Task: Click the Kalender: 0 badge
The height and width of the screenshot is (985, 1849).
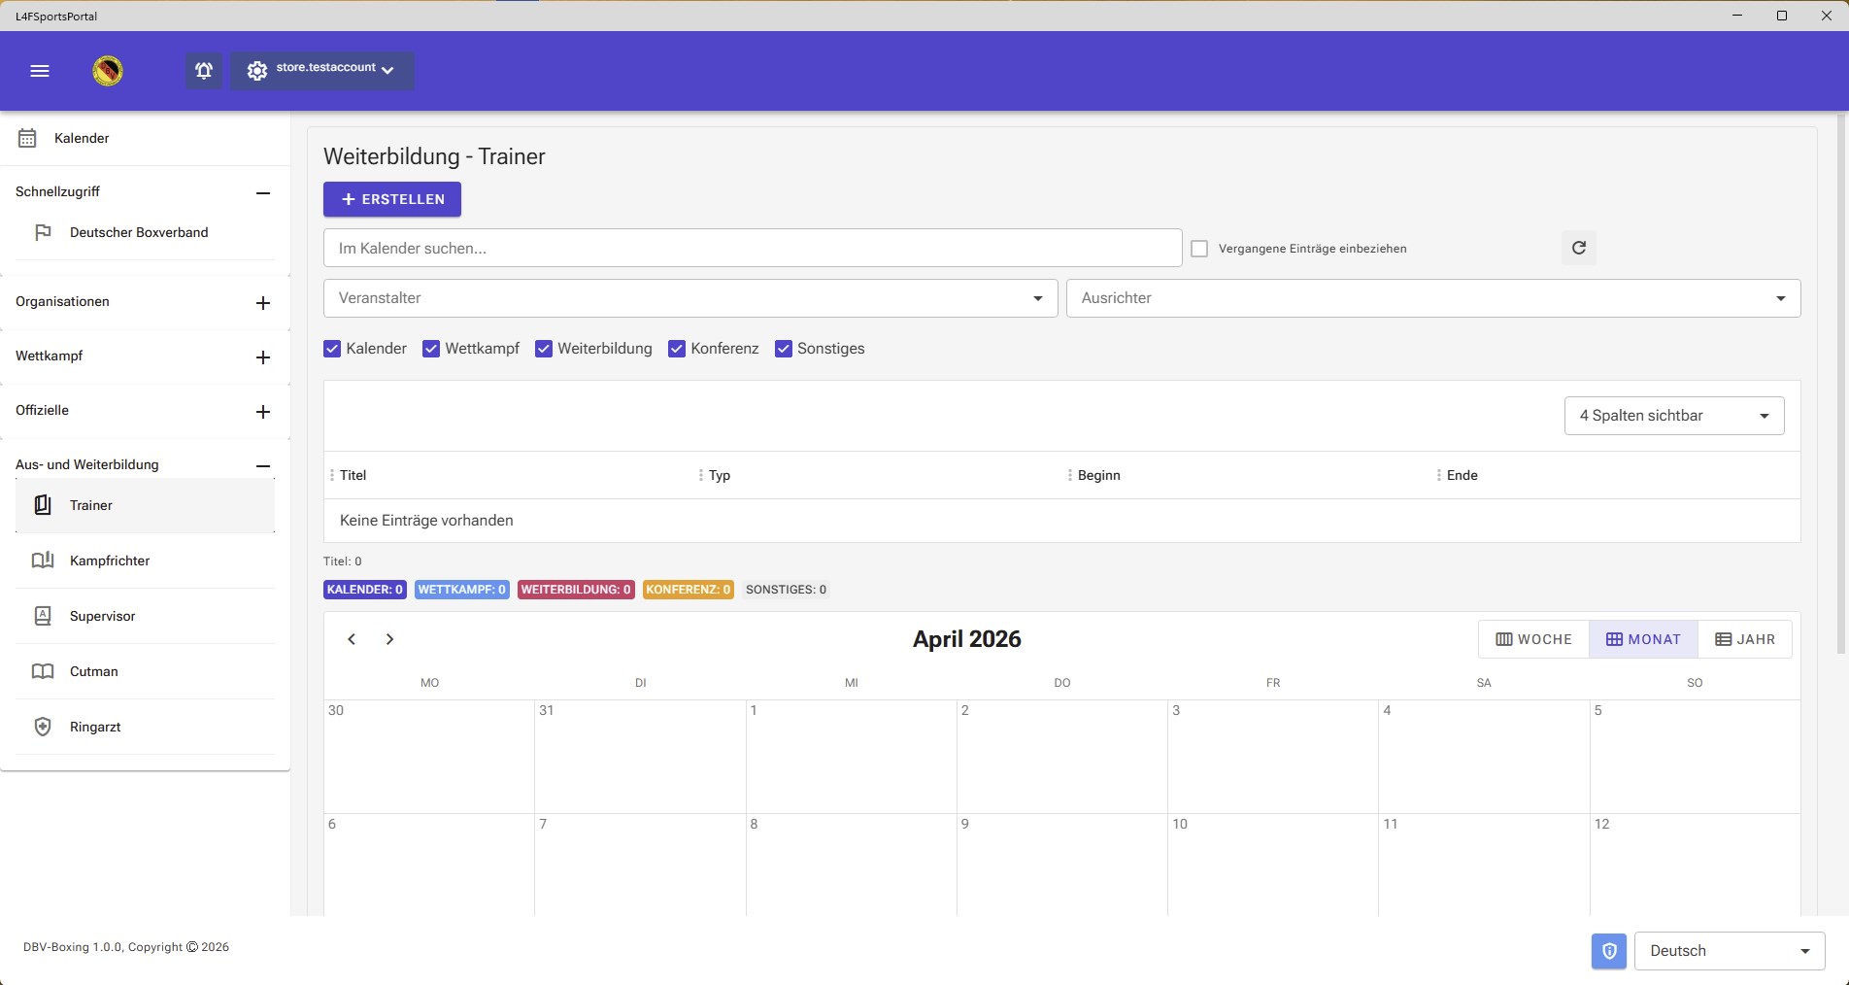Action: click(365, 590)
